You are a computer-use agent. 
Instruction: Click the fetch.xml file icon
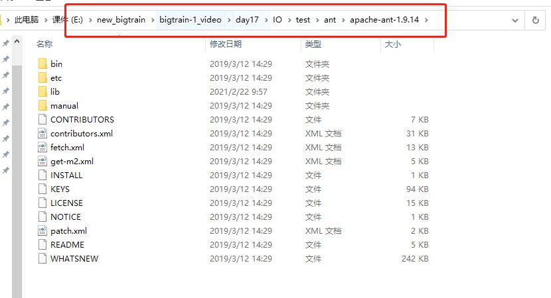click(x=42, y=147)
